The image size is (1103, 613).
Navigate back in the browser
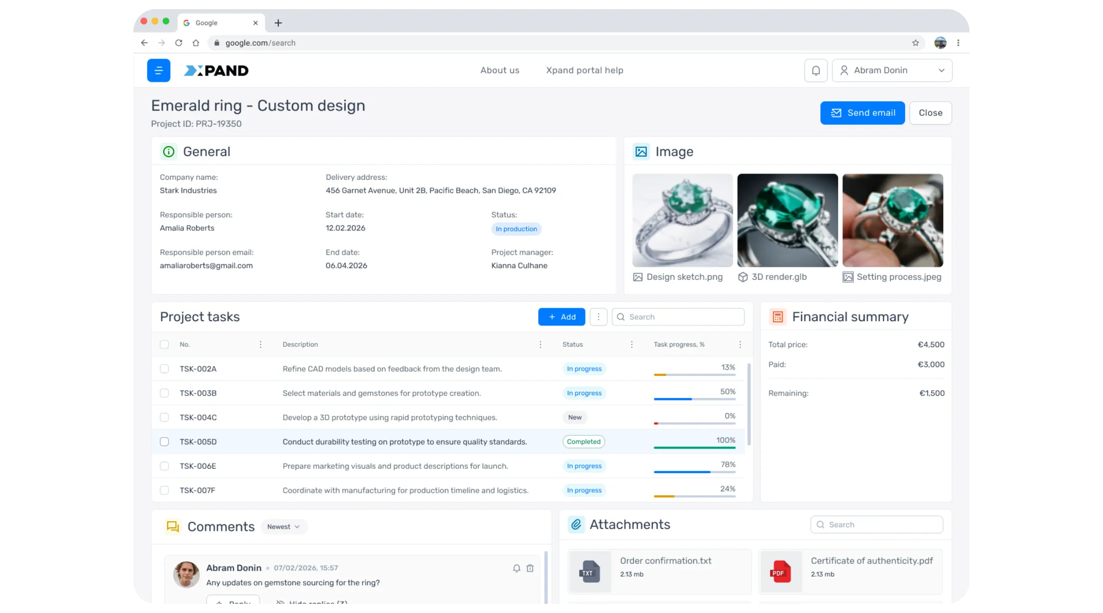point(144,43)
